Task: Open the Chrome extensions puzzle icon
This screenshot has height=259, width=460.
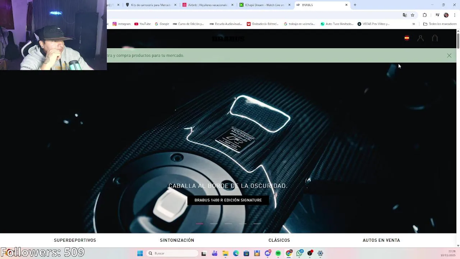Action: pos(425,15)
